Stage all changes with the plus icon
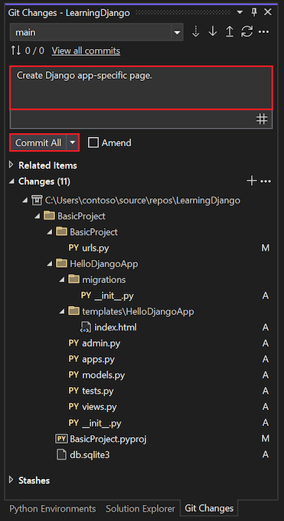284x521 pixels. 252,181
